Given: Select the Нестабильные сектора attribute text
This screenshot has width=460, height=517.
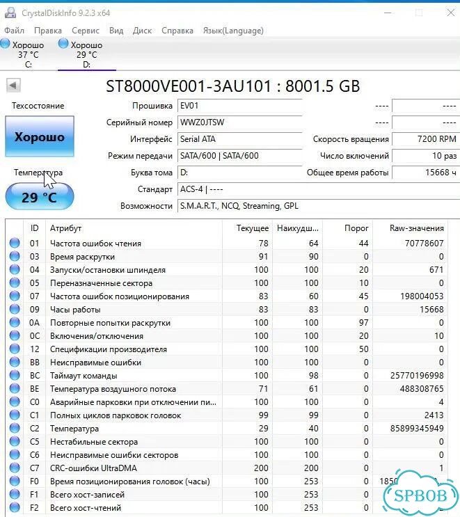Looking at the screenshot, I should click(94, 442).
